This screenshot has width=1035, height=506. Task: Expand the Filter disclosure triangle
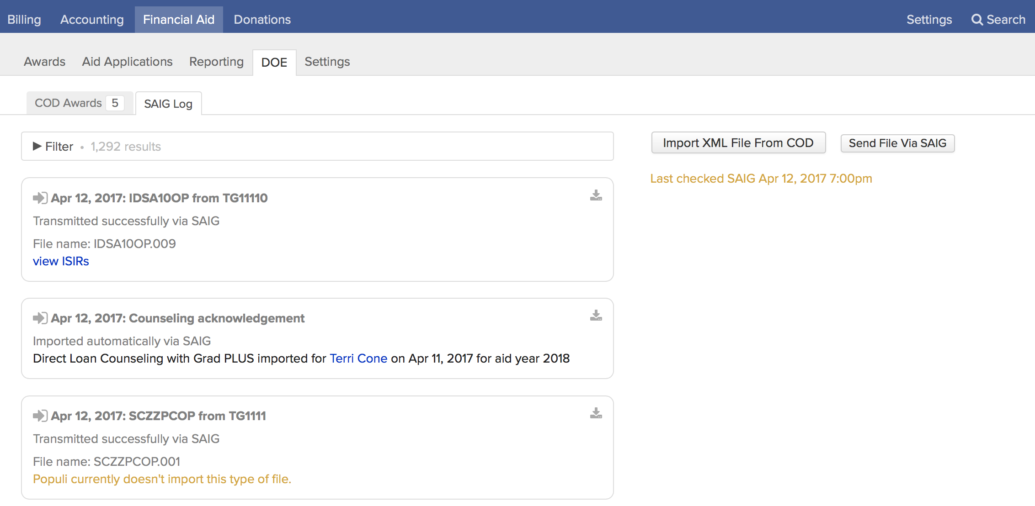pos(37,147)
